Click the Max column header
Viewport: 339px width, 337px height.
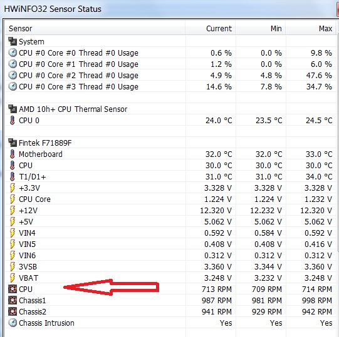tap(311, 28)
